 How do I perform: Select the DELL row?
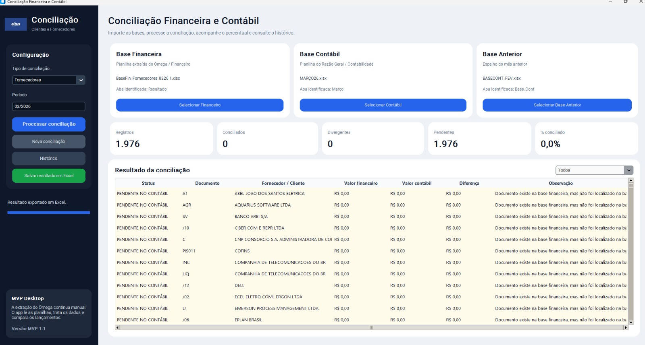point(371,285)
